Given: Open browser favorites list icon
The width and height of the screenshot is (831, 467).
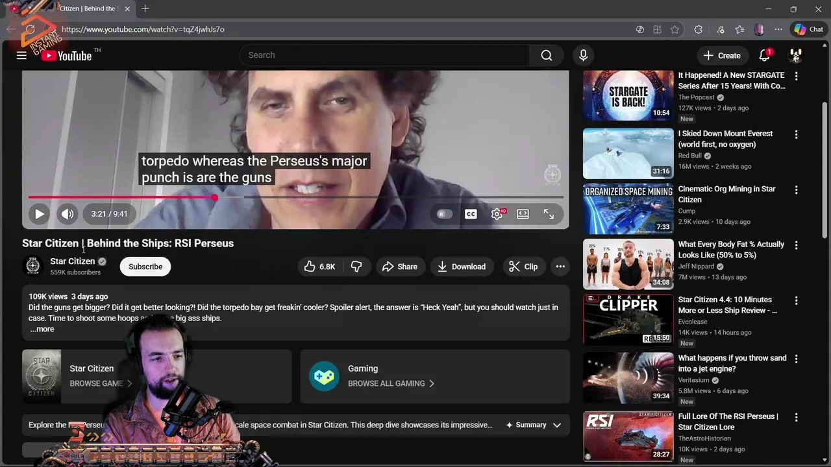Looking at the screenshot, I should pyautogui.click(x=740, y=29).
